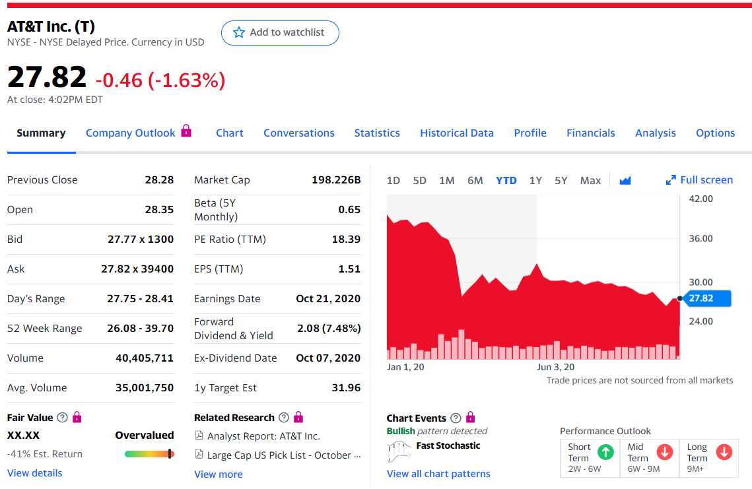Click the help icon next to Fair Value
Screen dimensions: 752x489
[62, 418]
